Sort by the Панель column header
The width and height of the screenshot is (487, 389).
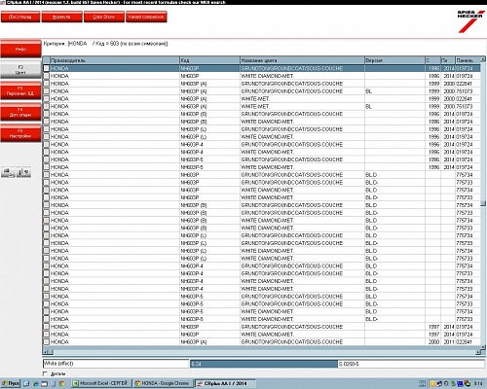pos(468,60)
